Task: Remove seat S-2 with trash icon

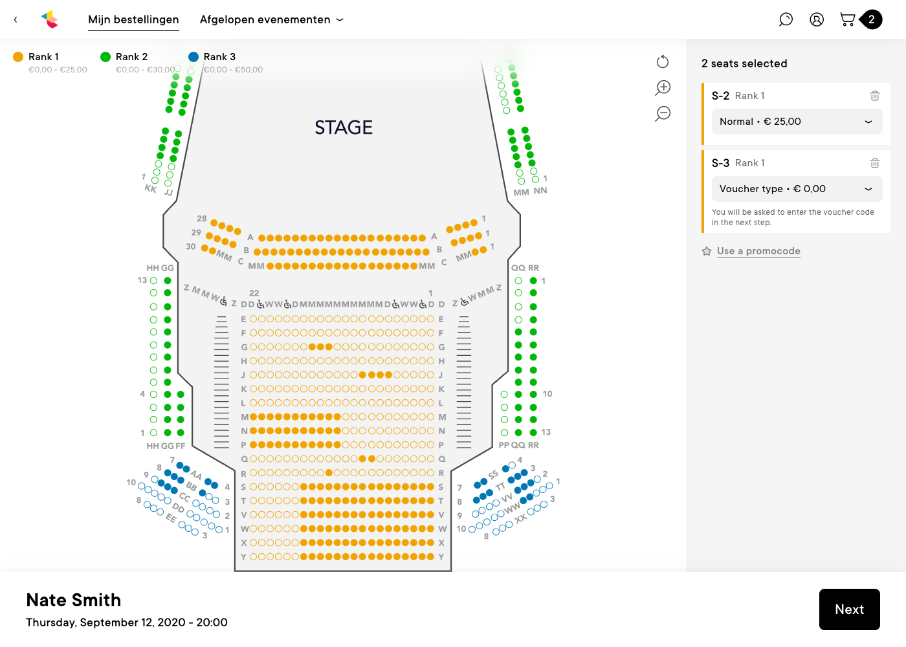Action: click(875, 96)
